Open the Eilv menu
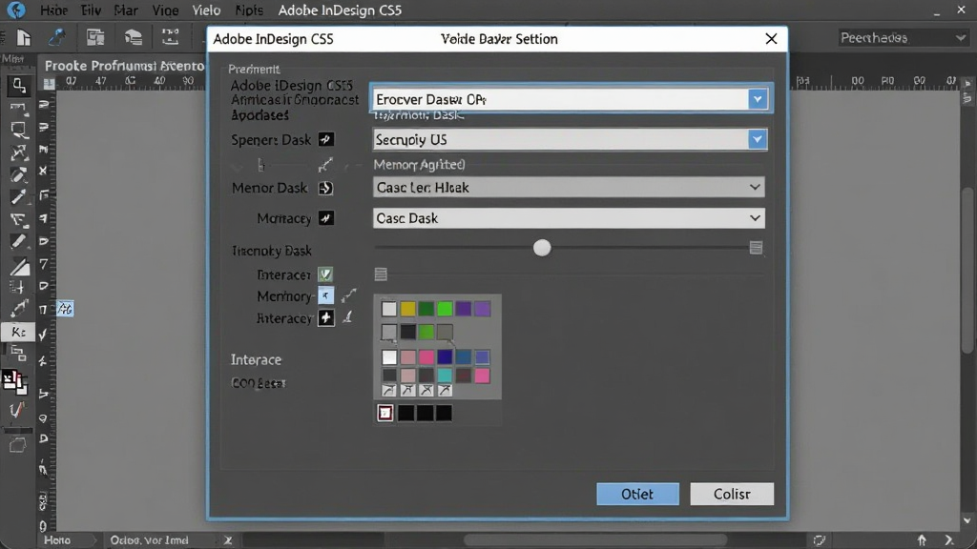This screenshot has width=977, height=549. point(91,10)
